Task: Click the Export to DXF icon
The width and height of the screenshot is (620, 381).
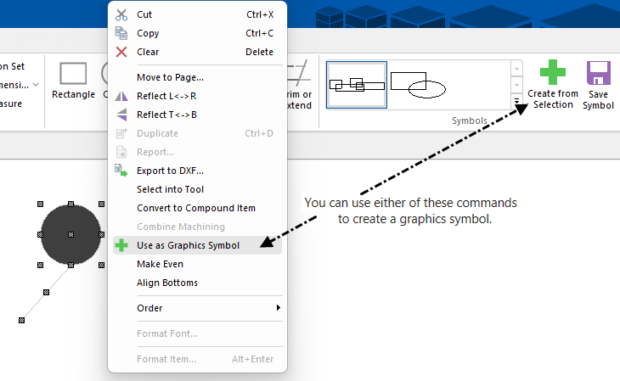Action: tap(121, 171)
